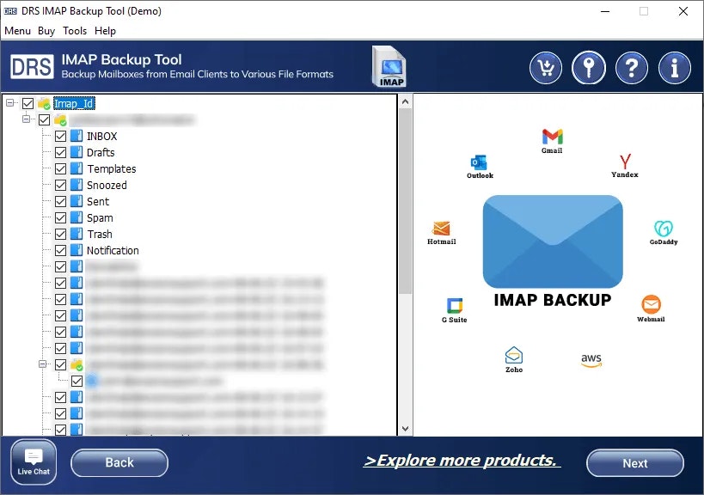
Task: Select the Imap_Id tree label
Action: [74, 104]
